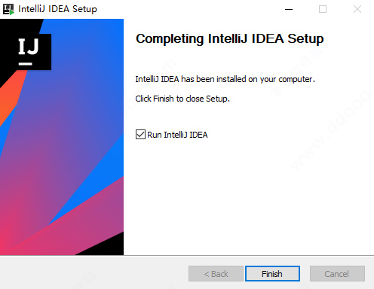
Task: Click Finish to close Setup
Action: (272, 274)
